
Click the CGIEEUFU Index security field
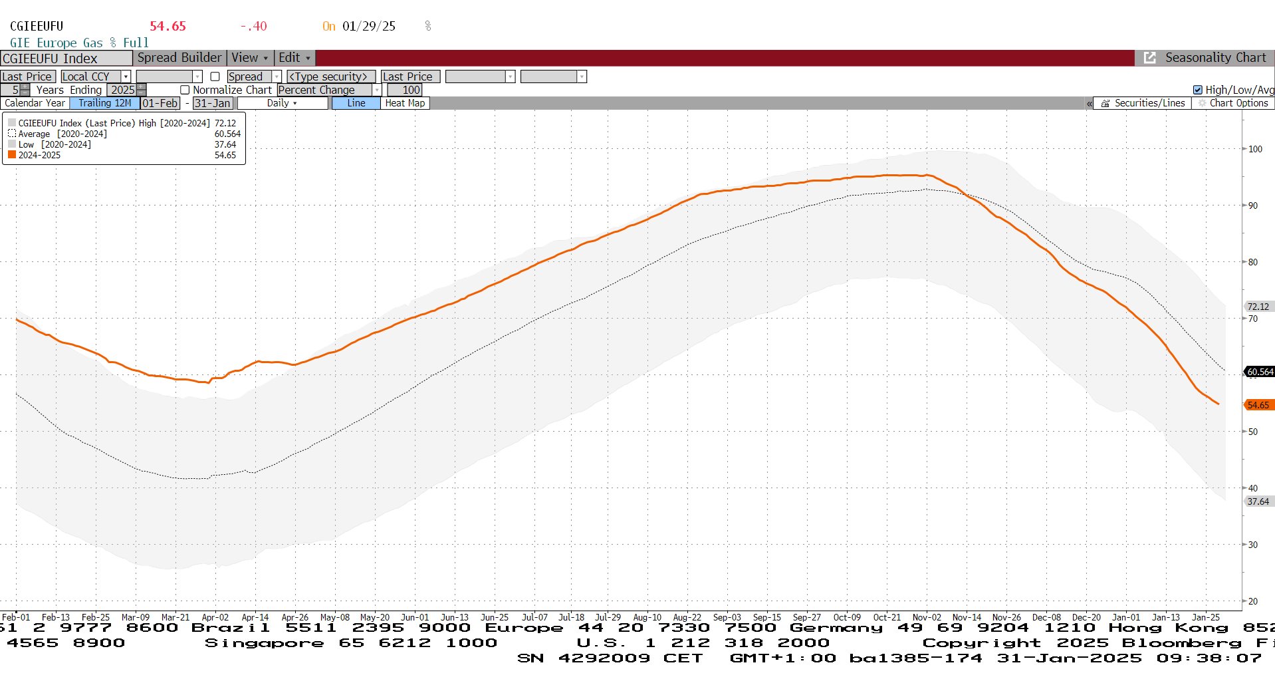pyautogui.click(x=66, y=59)
